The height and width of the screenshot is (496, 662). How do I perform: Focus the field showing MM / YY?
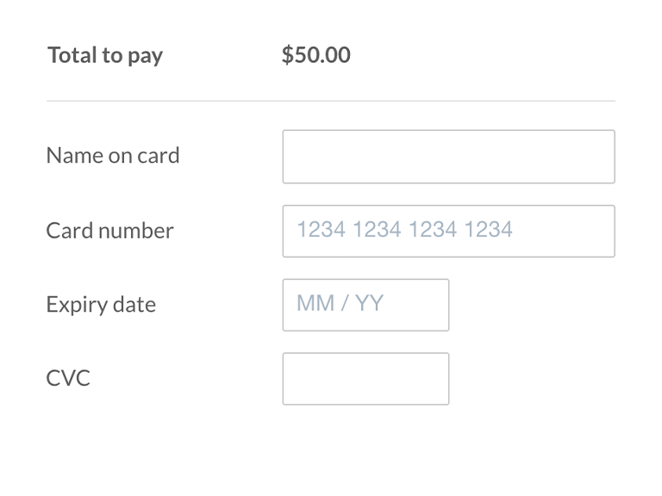click(365, 305)
